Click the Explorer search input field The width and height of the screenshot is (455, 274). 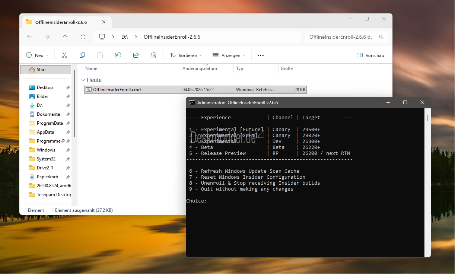tap(341, 37)
